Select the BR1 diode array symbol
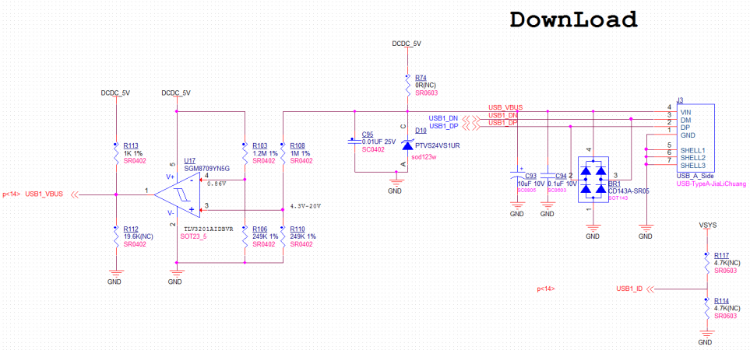Screen dimensions: 750x350 click(593, 180)
